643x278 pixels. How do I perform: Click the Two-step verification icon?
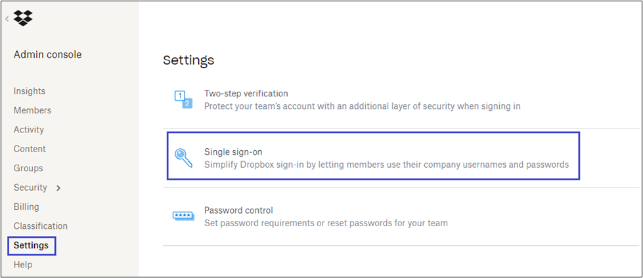(183, 99)
